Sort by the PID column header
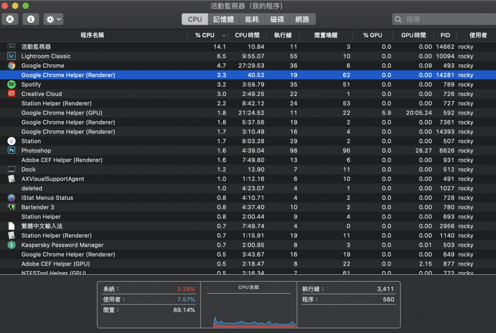496x333 pixels. (445, 35)
